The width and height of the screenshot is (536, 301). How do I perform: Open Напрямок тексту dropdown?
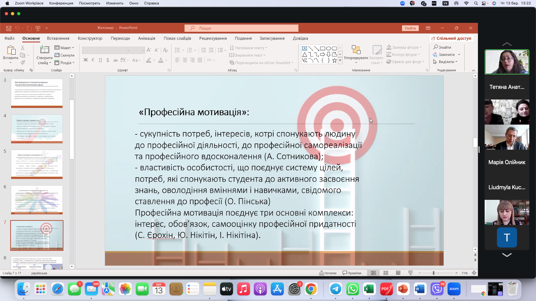(248, 48)
